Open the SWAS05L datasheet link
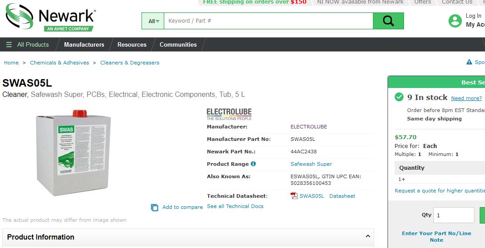 (x=312, y=196)
